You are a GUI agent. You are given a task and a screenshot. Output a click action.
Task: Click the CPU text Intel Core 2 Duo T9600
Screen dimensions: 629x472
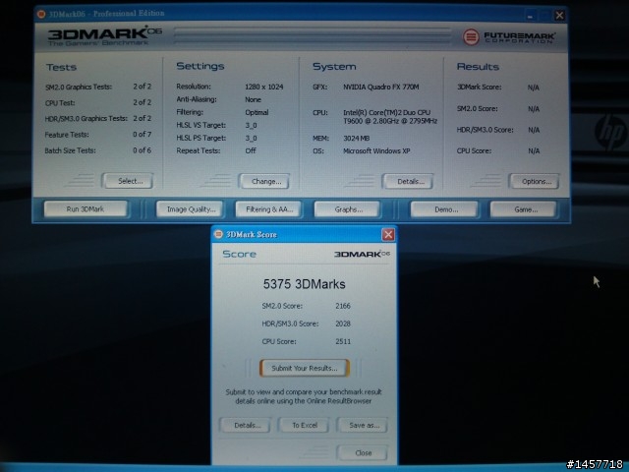(390, 116)
